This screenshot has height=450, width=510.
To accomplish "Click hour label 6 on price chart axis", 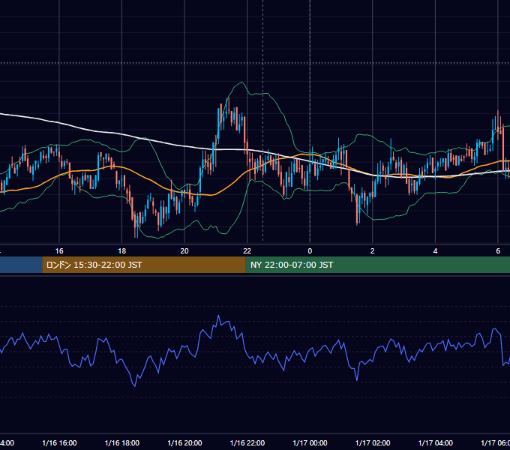I will 498,251.
